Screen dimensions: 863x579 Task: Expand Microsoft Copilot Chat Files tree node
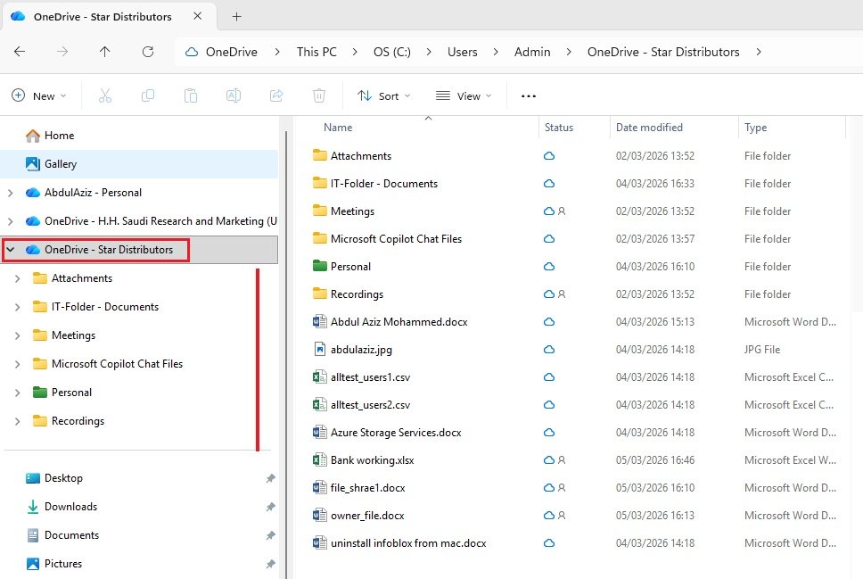click(18, 364)
